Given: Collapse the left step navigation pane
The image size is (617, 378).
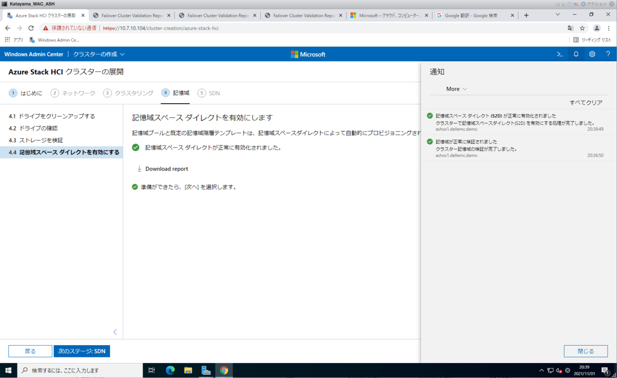Looking at the screenshot, I should (x=115, y=332).
